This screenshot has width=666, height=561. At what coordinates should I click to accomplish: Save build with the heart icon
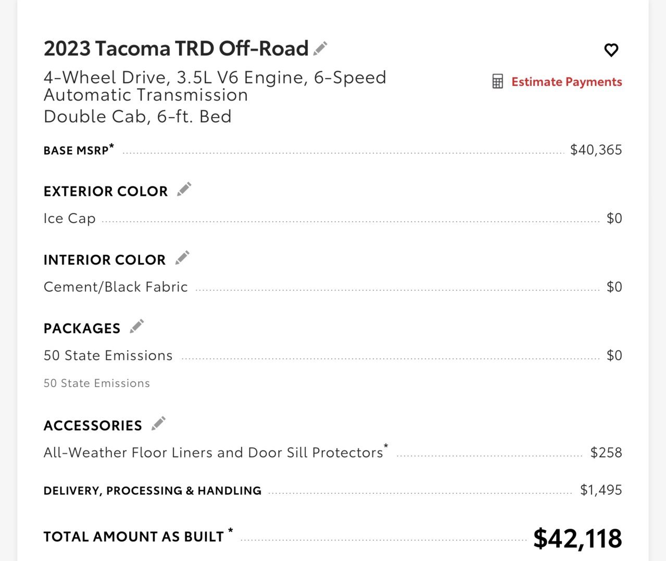[611, 50]
